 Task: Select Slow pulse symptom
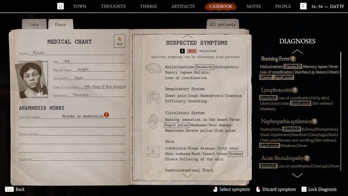225,130
